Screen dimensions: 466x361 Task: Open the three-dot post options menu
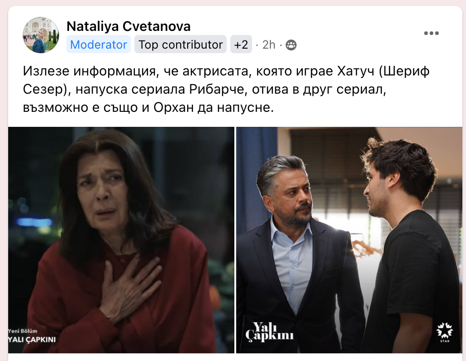pyautogui.click(x=431, y=33)
